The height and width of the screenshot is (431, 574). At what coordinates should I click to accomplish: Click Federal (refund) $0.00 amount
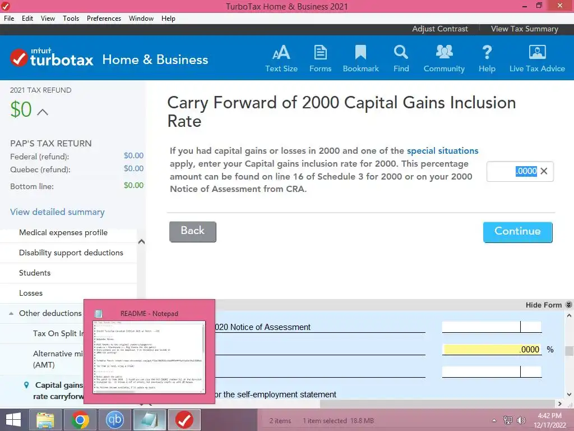click(x=133, y=155)
